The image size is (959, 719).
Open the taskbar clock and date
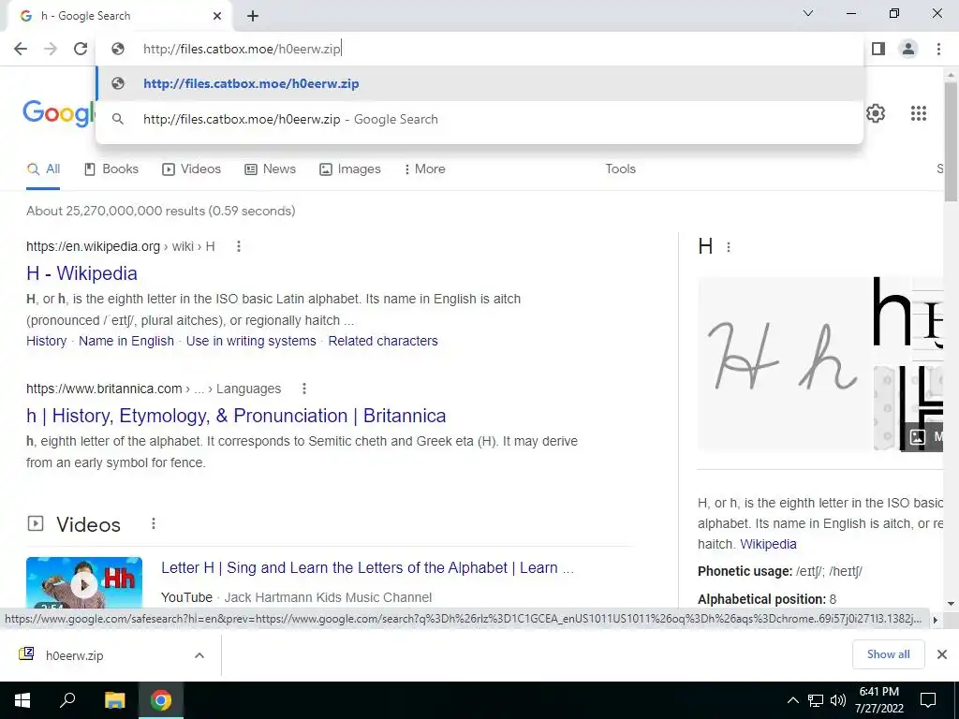point(878,700)
